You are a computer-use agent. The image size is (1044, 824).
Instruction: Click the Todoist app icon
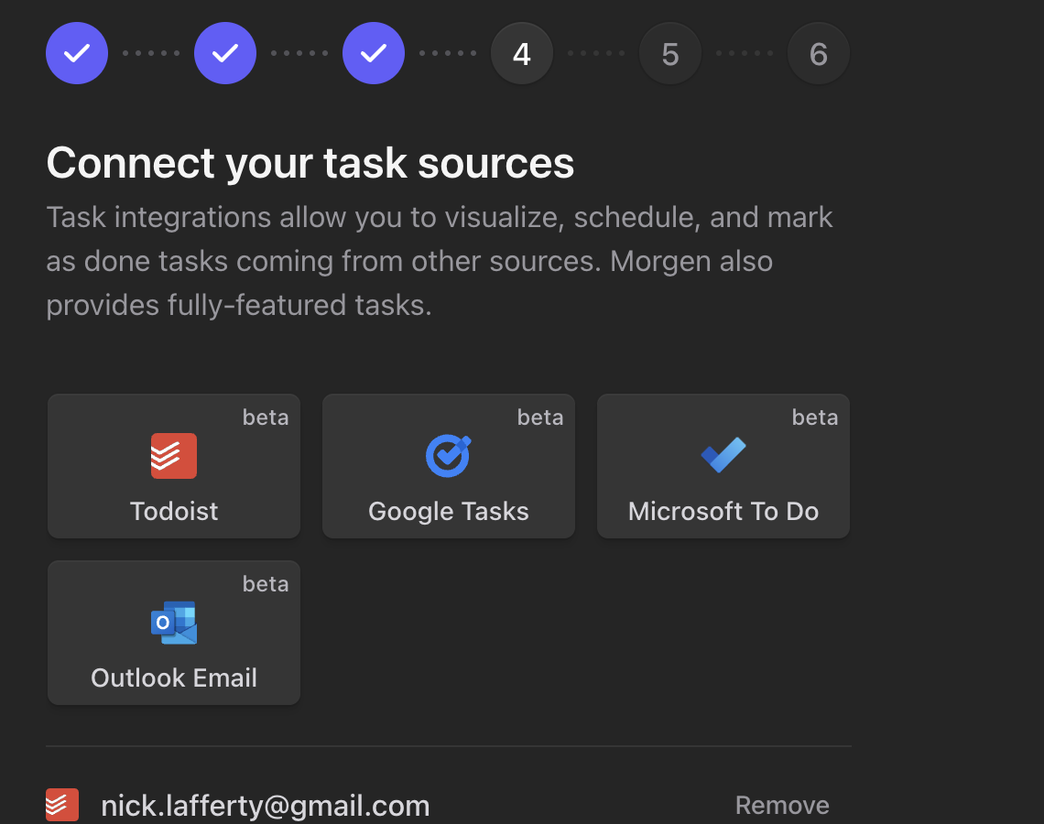point(174,456)
